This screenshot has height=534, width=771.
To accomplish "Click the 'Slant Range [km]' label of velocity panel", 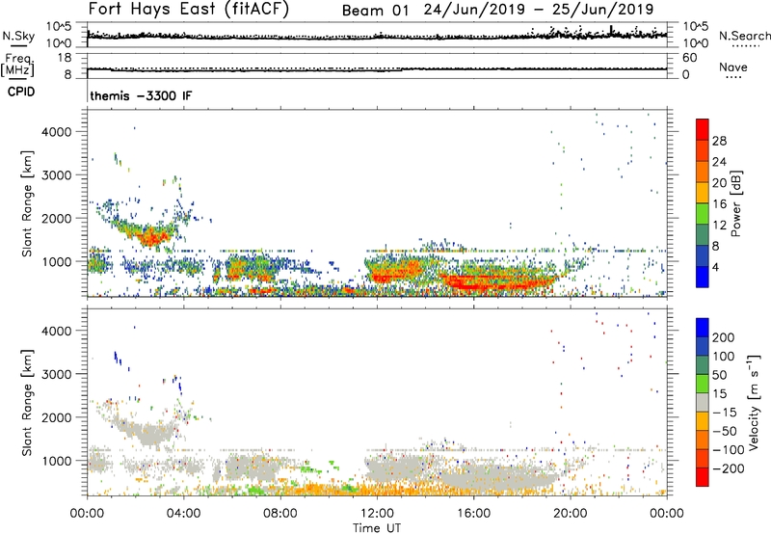I will (x=28, y=403).
